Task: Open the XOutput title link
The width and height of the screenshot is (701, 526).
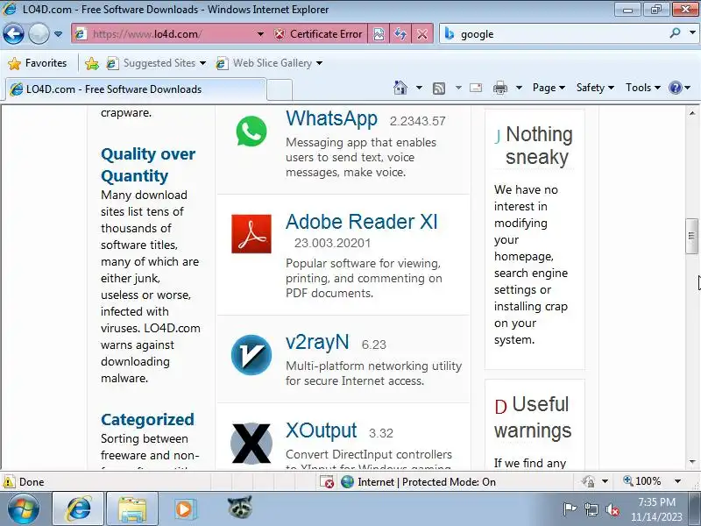Action: tap(321, 430)
